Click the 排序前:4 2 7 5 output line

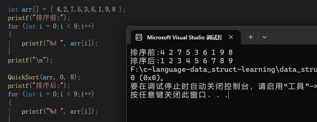click(x=182, y=53)
